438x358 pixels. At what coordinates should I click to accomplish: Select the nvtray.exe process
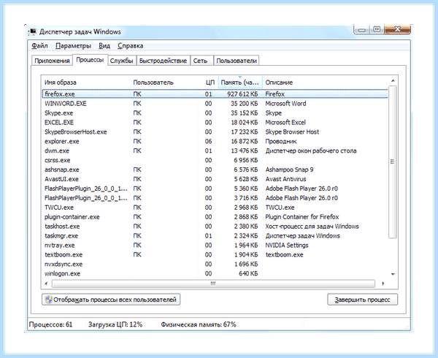coord(215,245)
